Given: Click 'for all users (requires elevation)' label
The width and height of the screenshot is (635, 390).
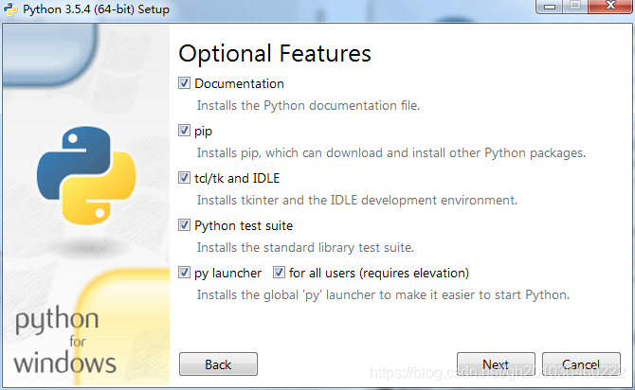Looking at the screenshot, I should (x=379, y=273).
